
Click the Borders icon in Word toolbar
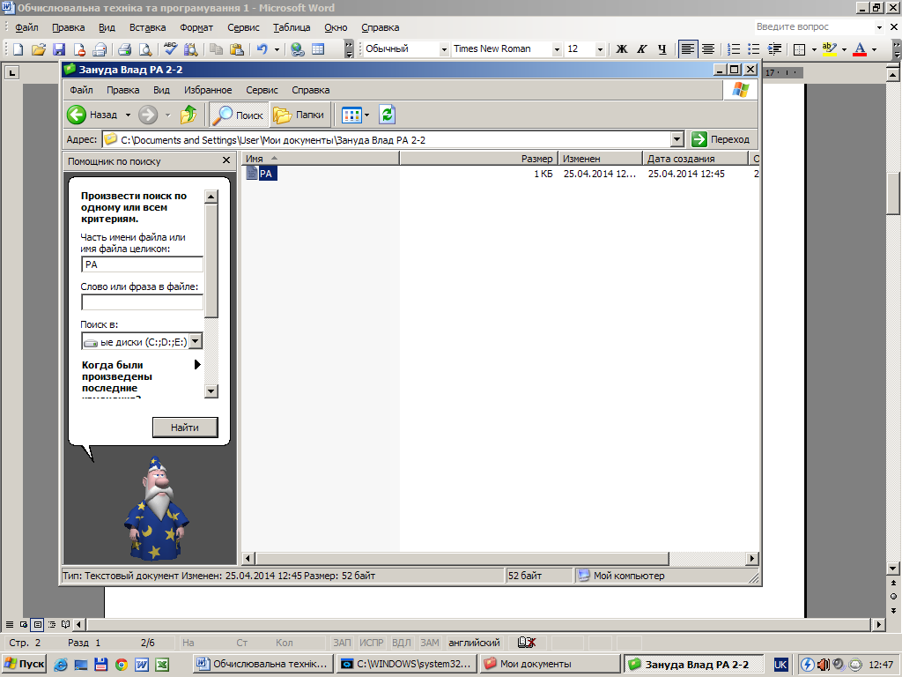tap(800, 49)
